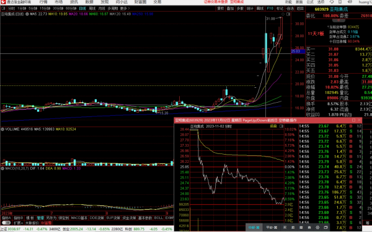
Task: Switch to the 日线 period tab
Action: click(82, 8)
